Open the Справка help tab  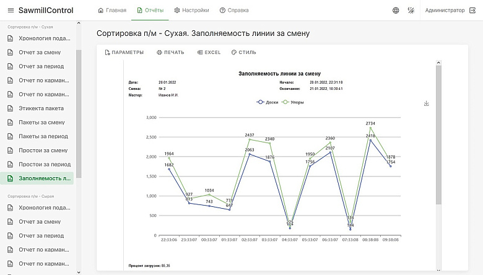(234, 11)
